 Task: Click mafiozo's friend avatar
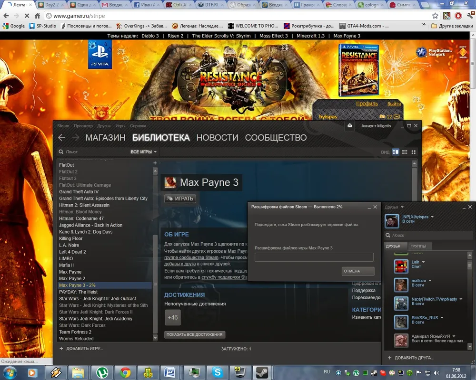(x=401, y=285)
